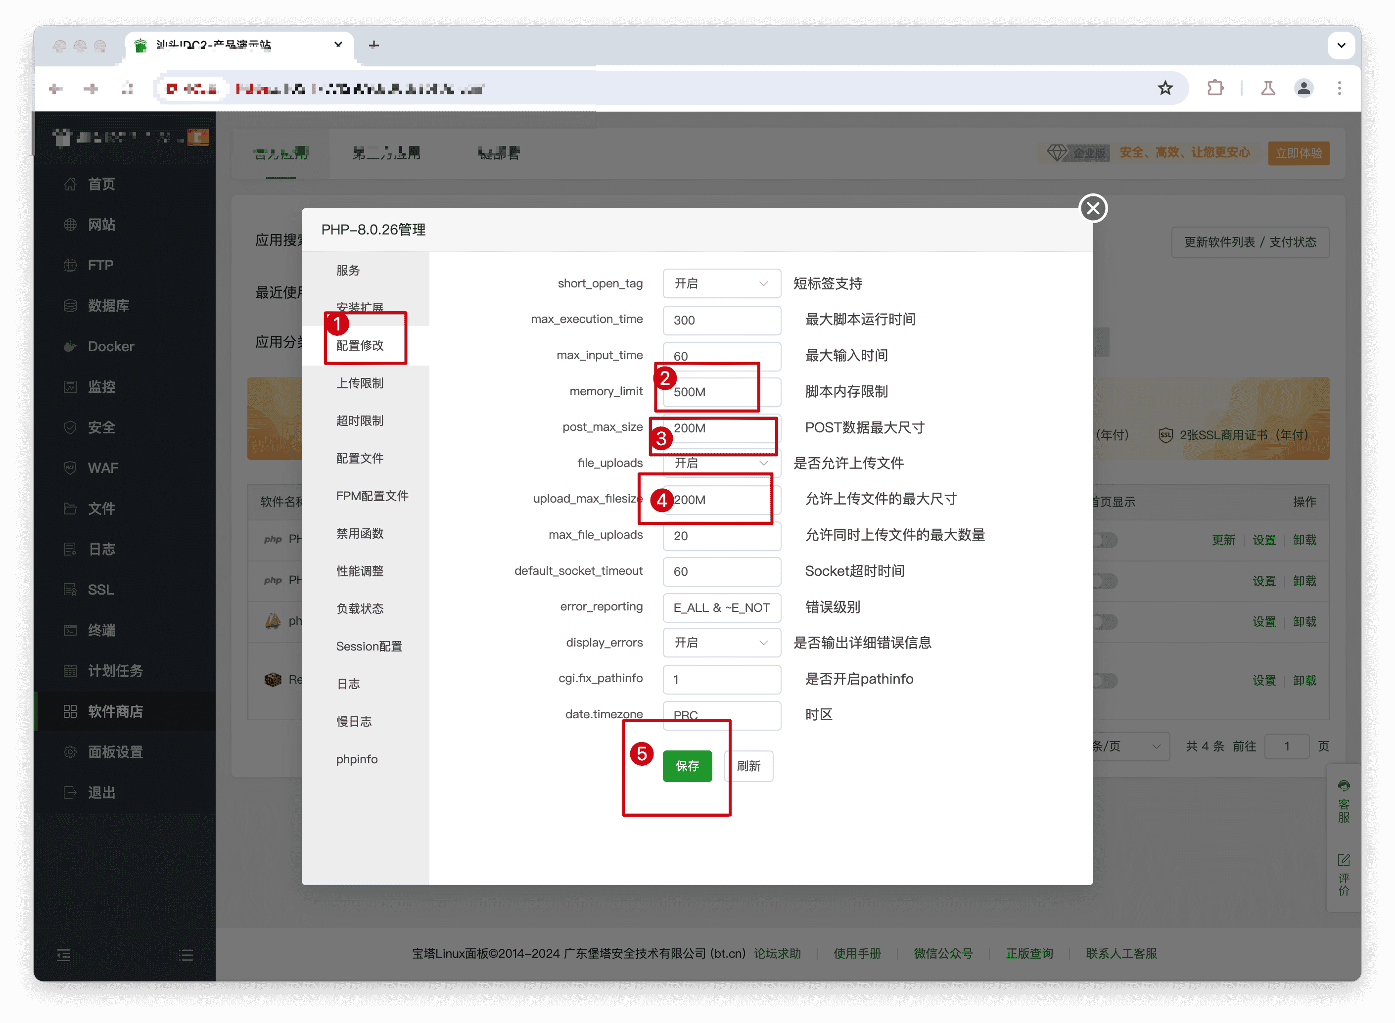Click the calendar icon beside 计划任务
1395x1023 pixels.
click(71, 671)
